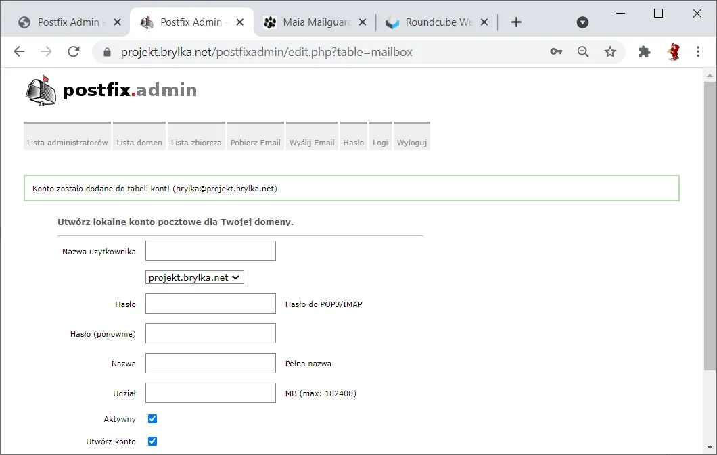Screen dimensions: 717x455
Task: Click the 'Utwórz lokalne konto pocztowe' heading
Action: [176, 222]
